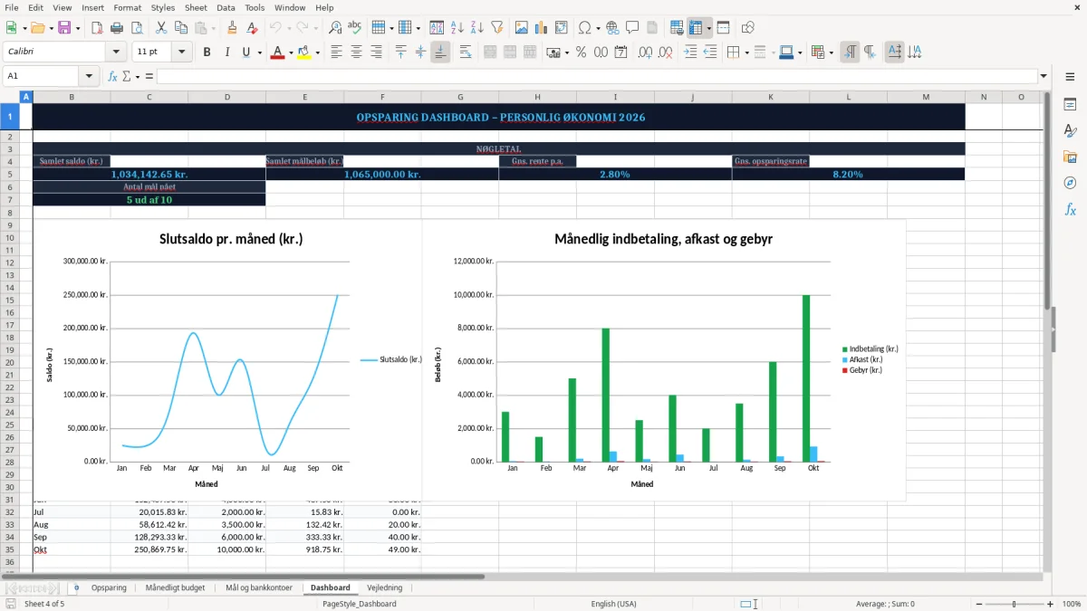
Task: Click the Insert Hyperlink icon
Action: point(612,27)
